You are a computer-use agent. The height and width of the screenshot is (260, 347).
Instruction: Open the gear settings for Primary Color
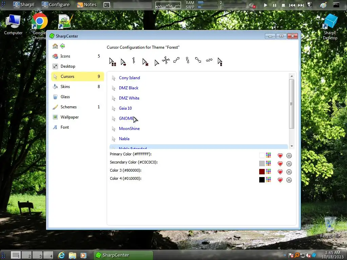coord(289,156)
